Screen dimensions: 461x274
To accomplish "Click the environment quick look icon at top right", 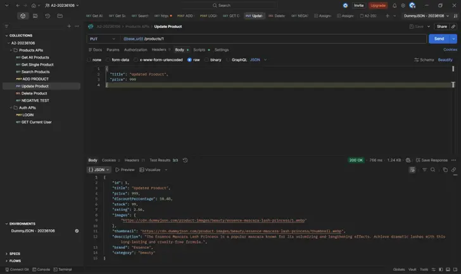I will (455, 16).
